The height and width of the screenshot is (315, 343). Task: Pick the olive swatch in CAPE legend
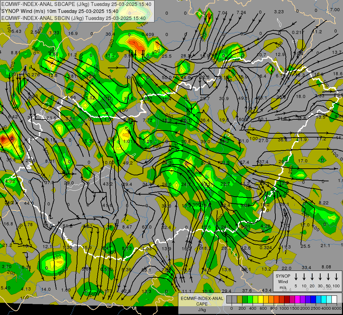(x=240, y=299)
